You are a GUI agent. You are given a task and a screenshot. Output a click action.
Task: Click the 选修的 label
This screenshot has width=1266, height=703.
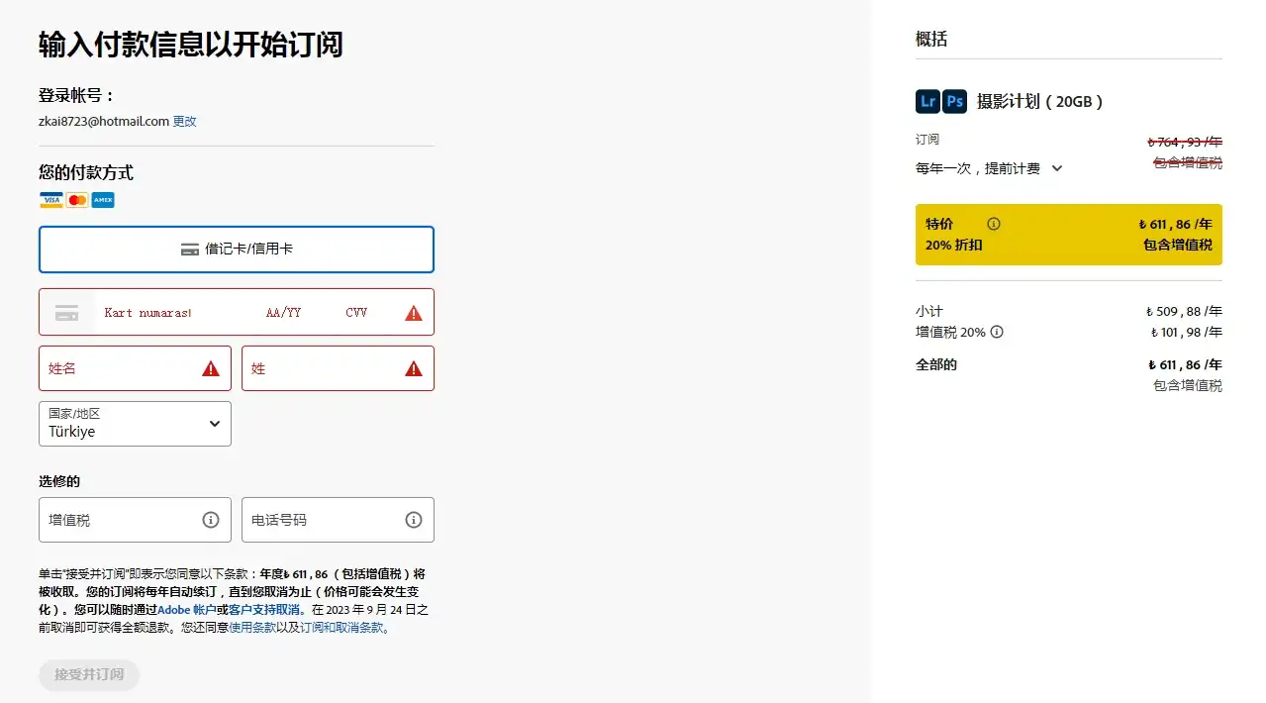pyautogui.click(x=59, y=481)
